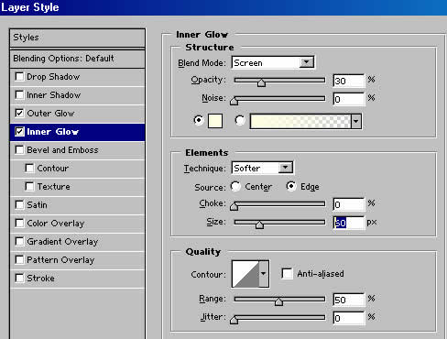Open the gradient preview editor
Screen dimensions: 447x339
(300, 121)
